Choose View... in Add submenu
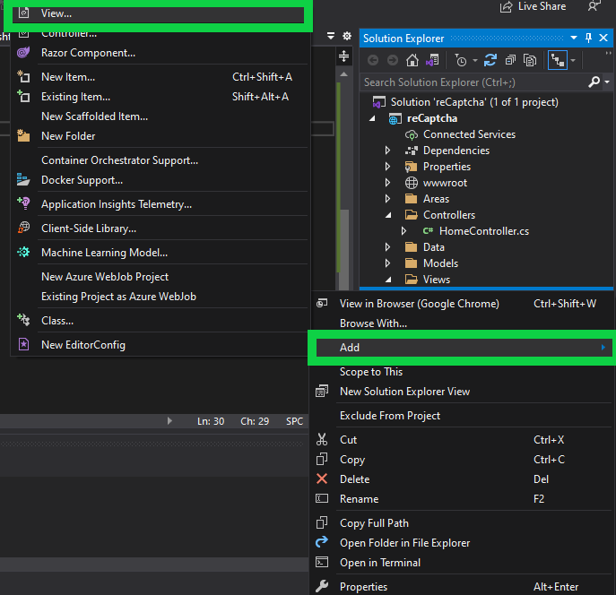616x595 pixels. coord(158,13)
